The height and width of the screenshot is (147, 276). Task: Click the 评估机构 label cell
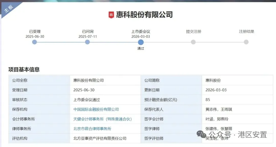click(39, 138)
